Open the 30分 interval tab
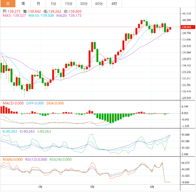This screenshot has height=193, width=196. click(84, 3)
